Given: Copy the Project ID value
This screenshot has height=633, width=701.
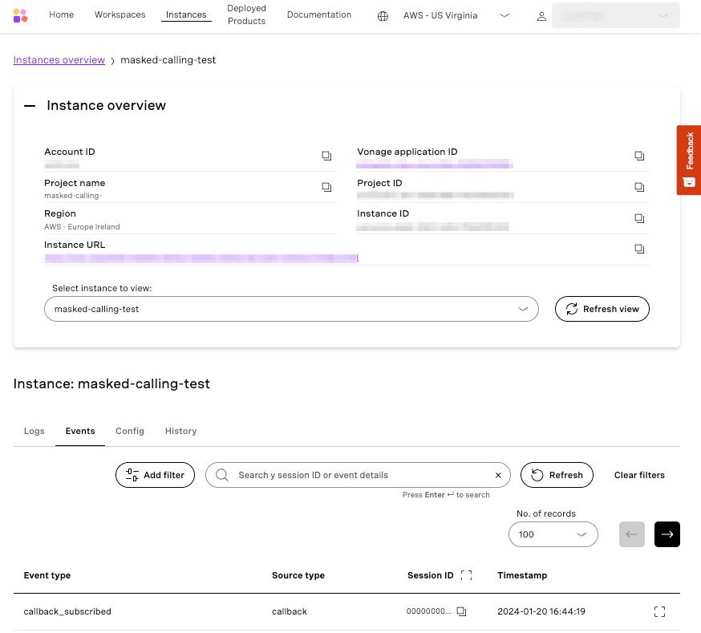Looking at the screenshot, I should pyautogui.click(x=639, y=187).
